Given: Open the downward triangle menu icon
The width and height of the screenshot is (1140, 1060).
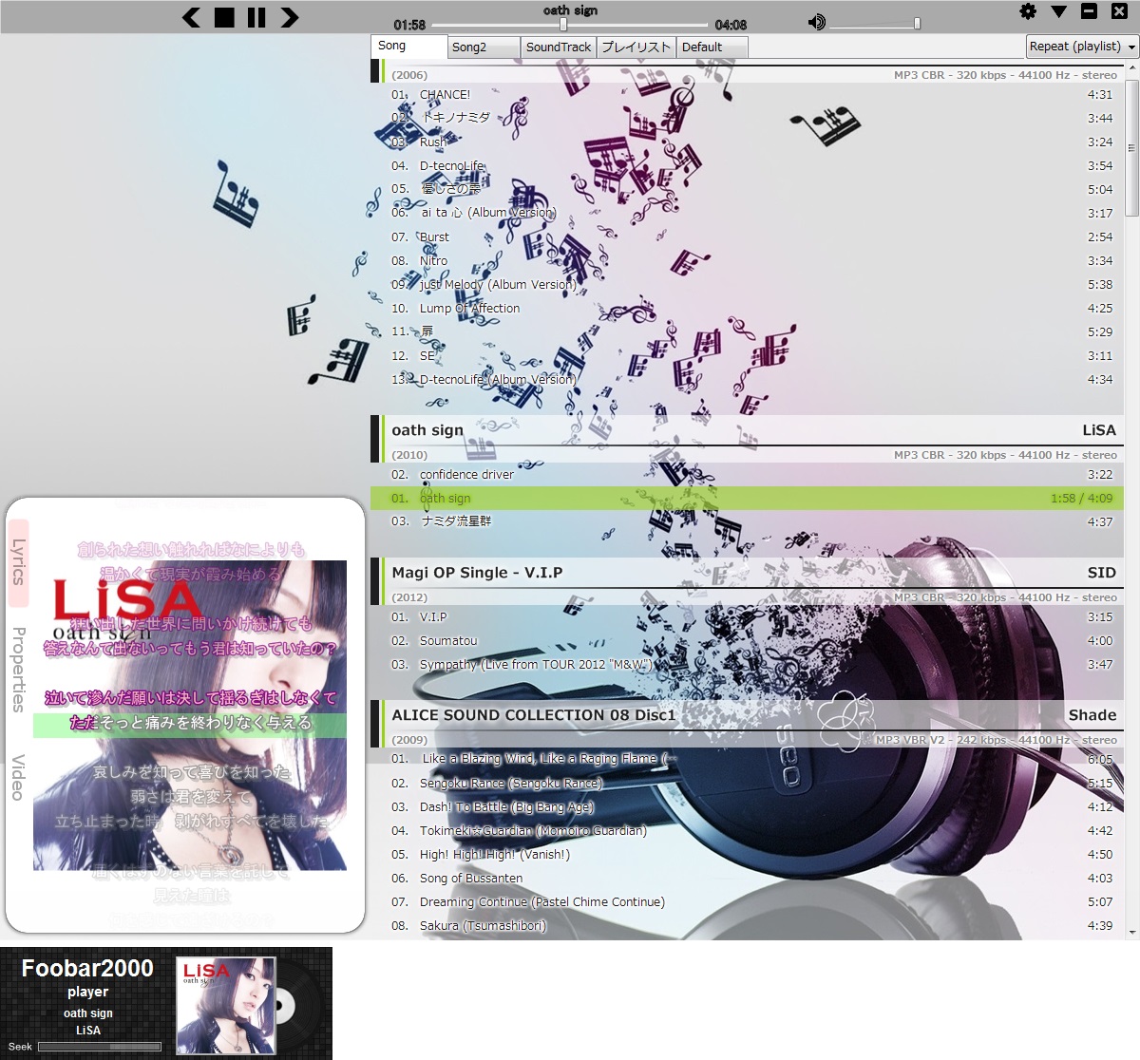Looking at the screenshot, I should point(1059,11).
